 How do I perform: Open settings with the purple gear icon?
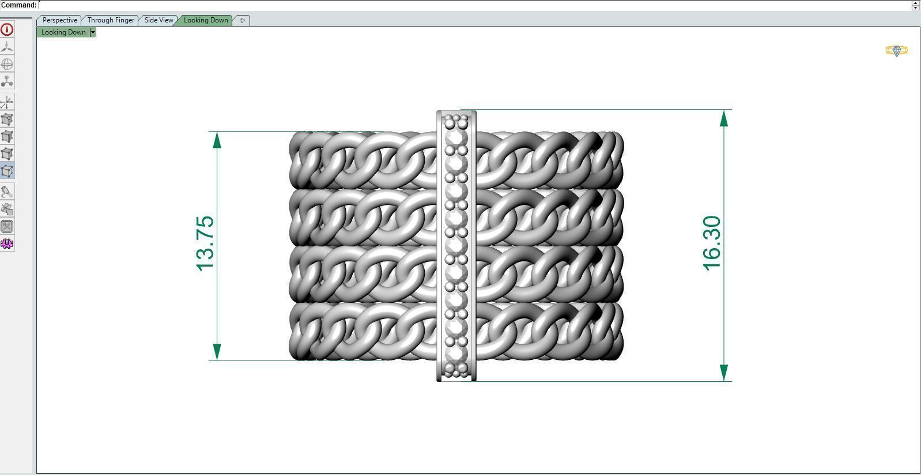click(x=7, y=244)
